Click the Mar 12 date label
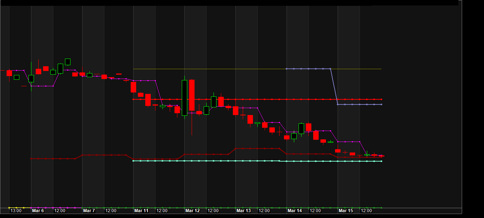The image size is (484, 218). click(x=192, y=211)
